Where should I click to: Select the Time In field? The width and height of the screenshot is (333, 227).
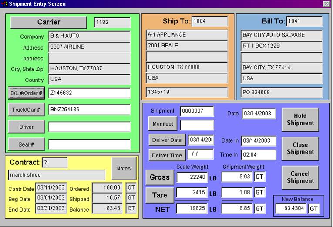(259, 155)
